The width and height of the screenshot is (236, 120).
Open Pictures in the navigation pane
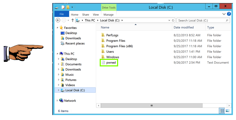71,80
